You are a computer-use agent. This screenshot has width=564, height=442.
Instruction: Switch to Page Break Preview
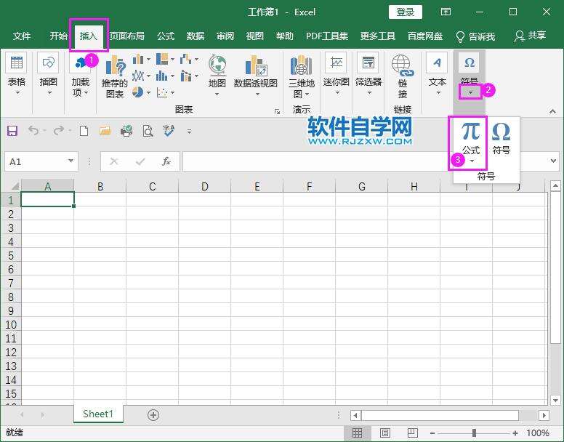[413, 433]
